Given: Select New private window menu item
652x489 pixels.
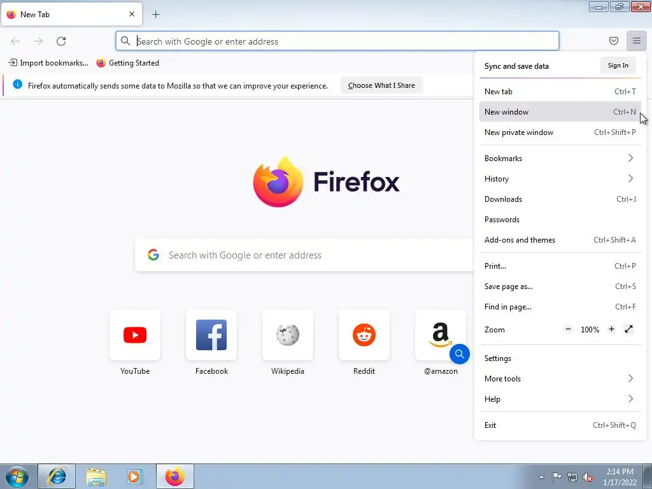Looking at the screenshot, I should 560,132.
